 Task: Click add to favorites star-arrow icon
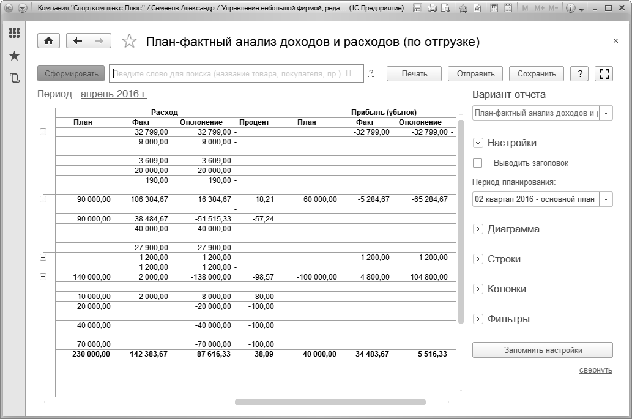coord(464,8)
